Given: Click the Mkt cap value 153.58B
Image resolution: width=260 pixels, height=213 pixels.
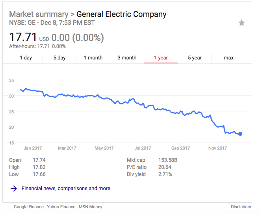Looking at the screenshot, I should coord(168,160).
